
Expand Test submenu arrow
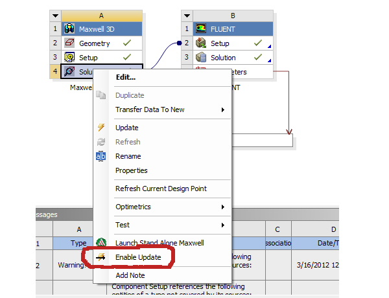point(223,225)
